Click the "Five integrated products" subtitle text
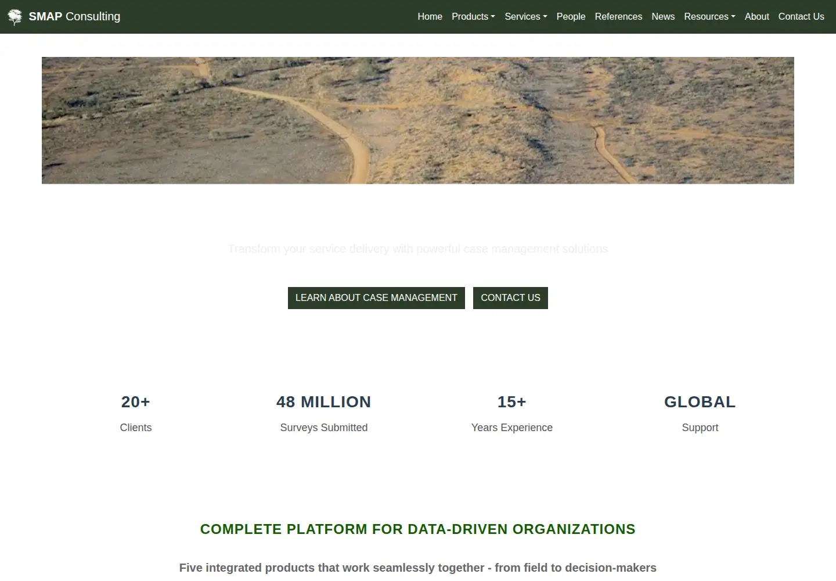Screen dimensions: 836x581 click(418, 568)
